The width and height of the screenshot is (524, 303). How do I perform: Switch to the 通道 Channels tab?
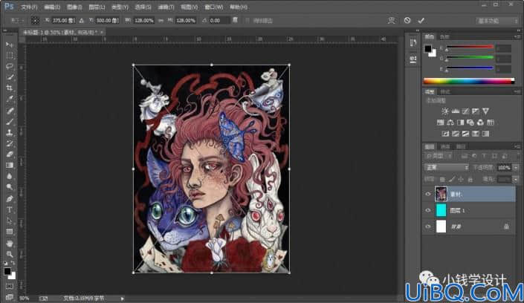point(445,146)
